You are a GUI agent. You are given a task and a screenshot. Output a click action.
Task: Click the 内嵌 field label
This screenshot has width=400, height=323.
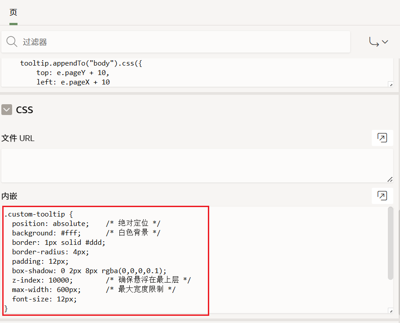pos(9,196)
